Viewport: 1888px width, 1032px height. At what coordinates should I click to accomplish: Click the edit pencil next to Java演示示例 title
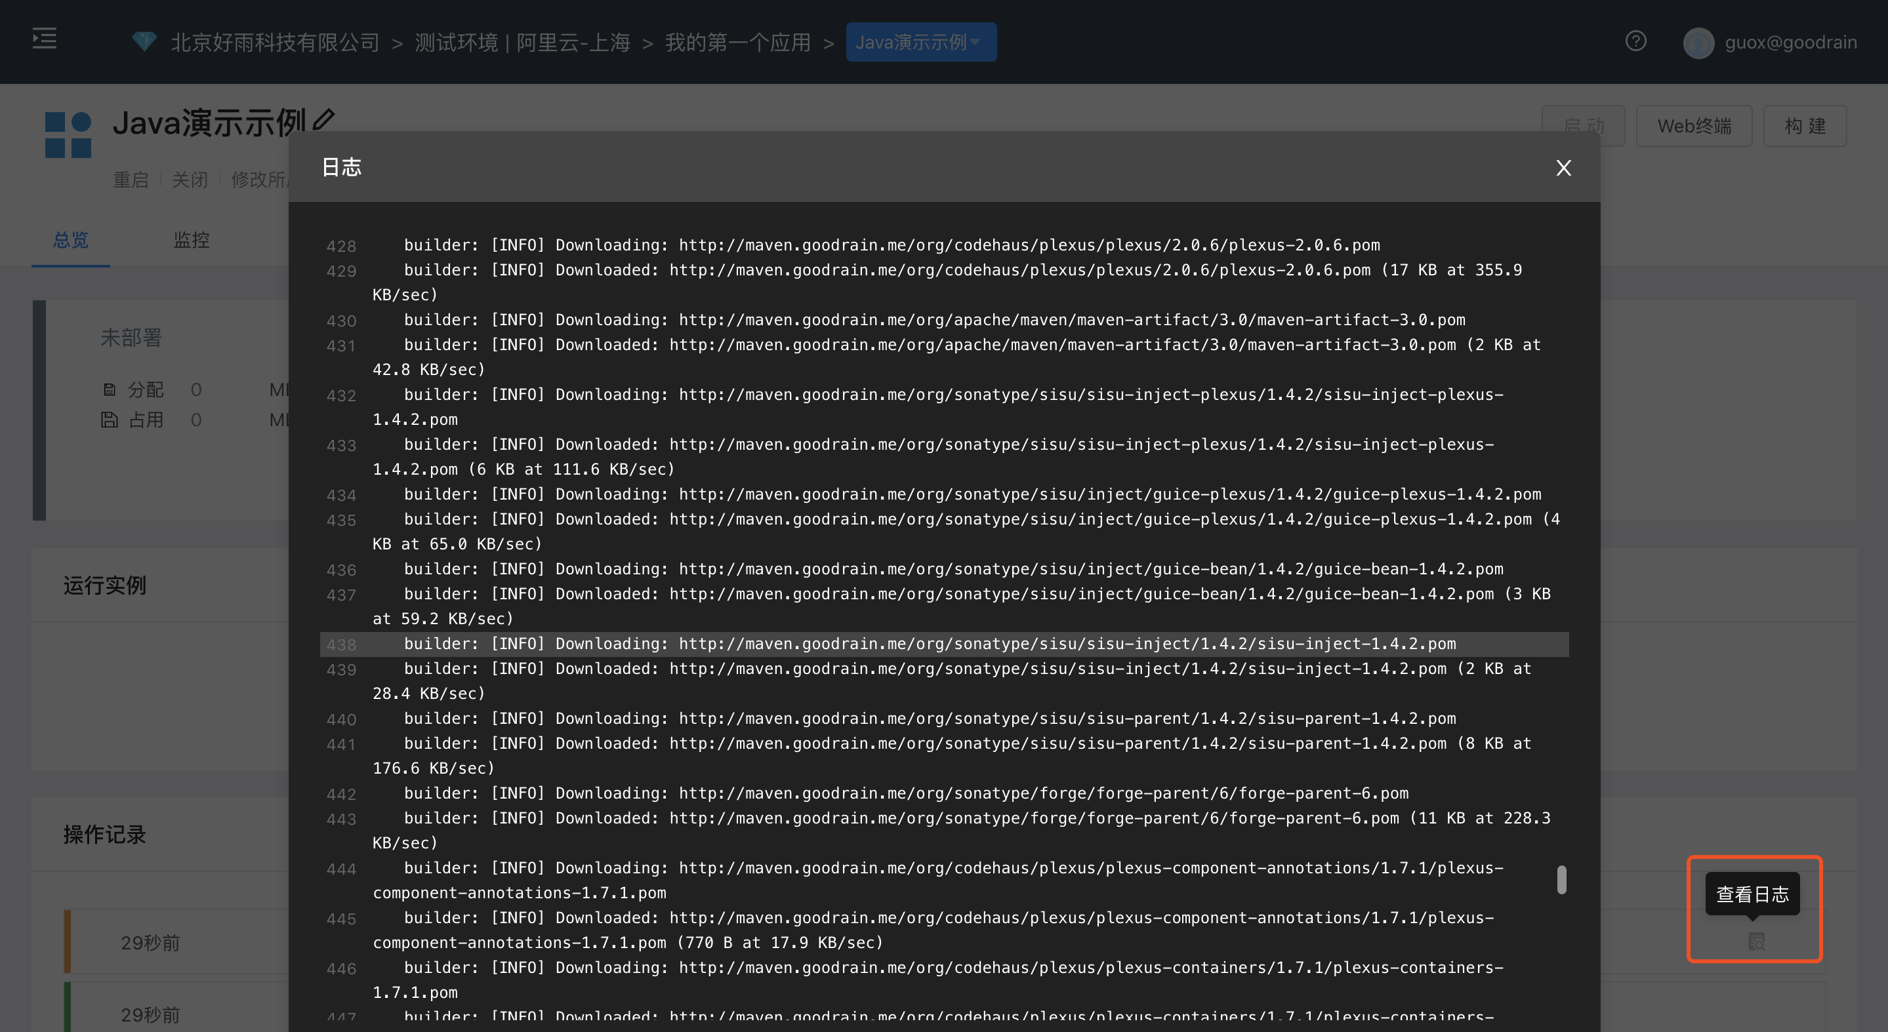pos(323,119)
